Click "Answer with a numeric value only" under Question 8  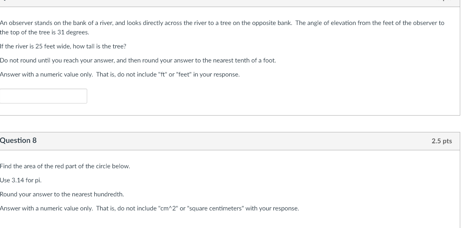47,208
